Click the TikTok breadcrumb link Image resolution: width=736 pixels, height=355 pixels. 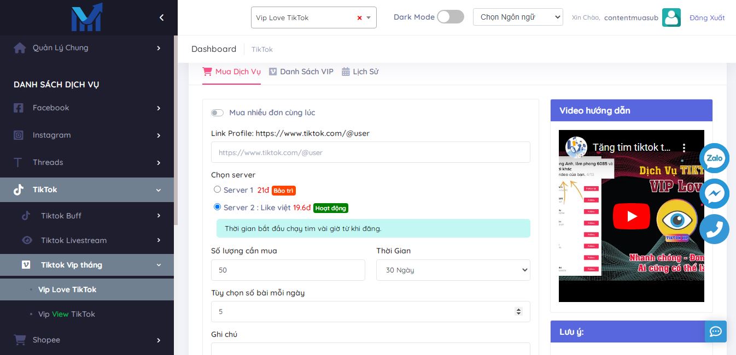point(262,50)
